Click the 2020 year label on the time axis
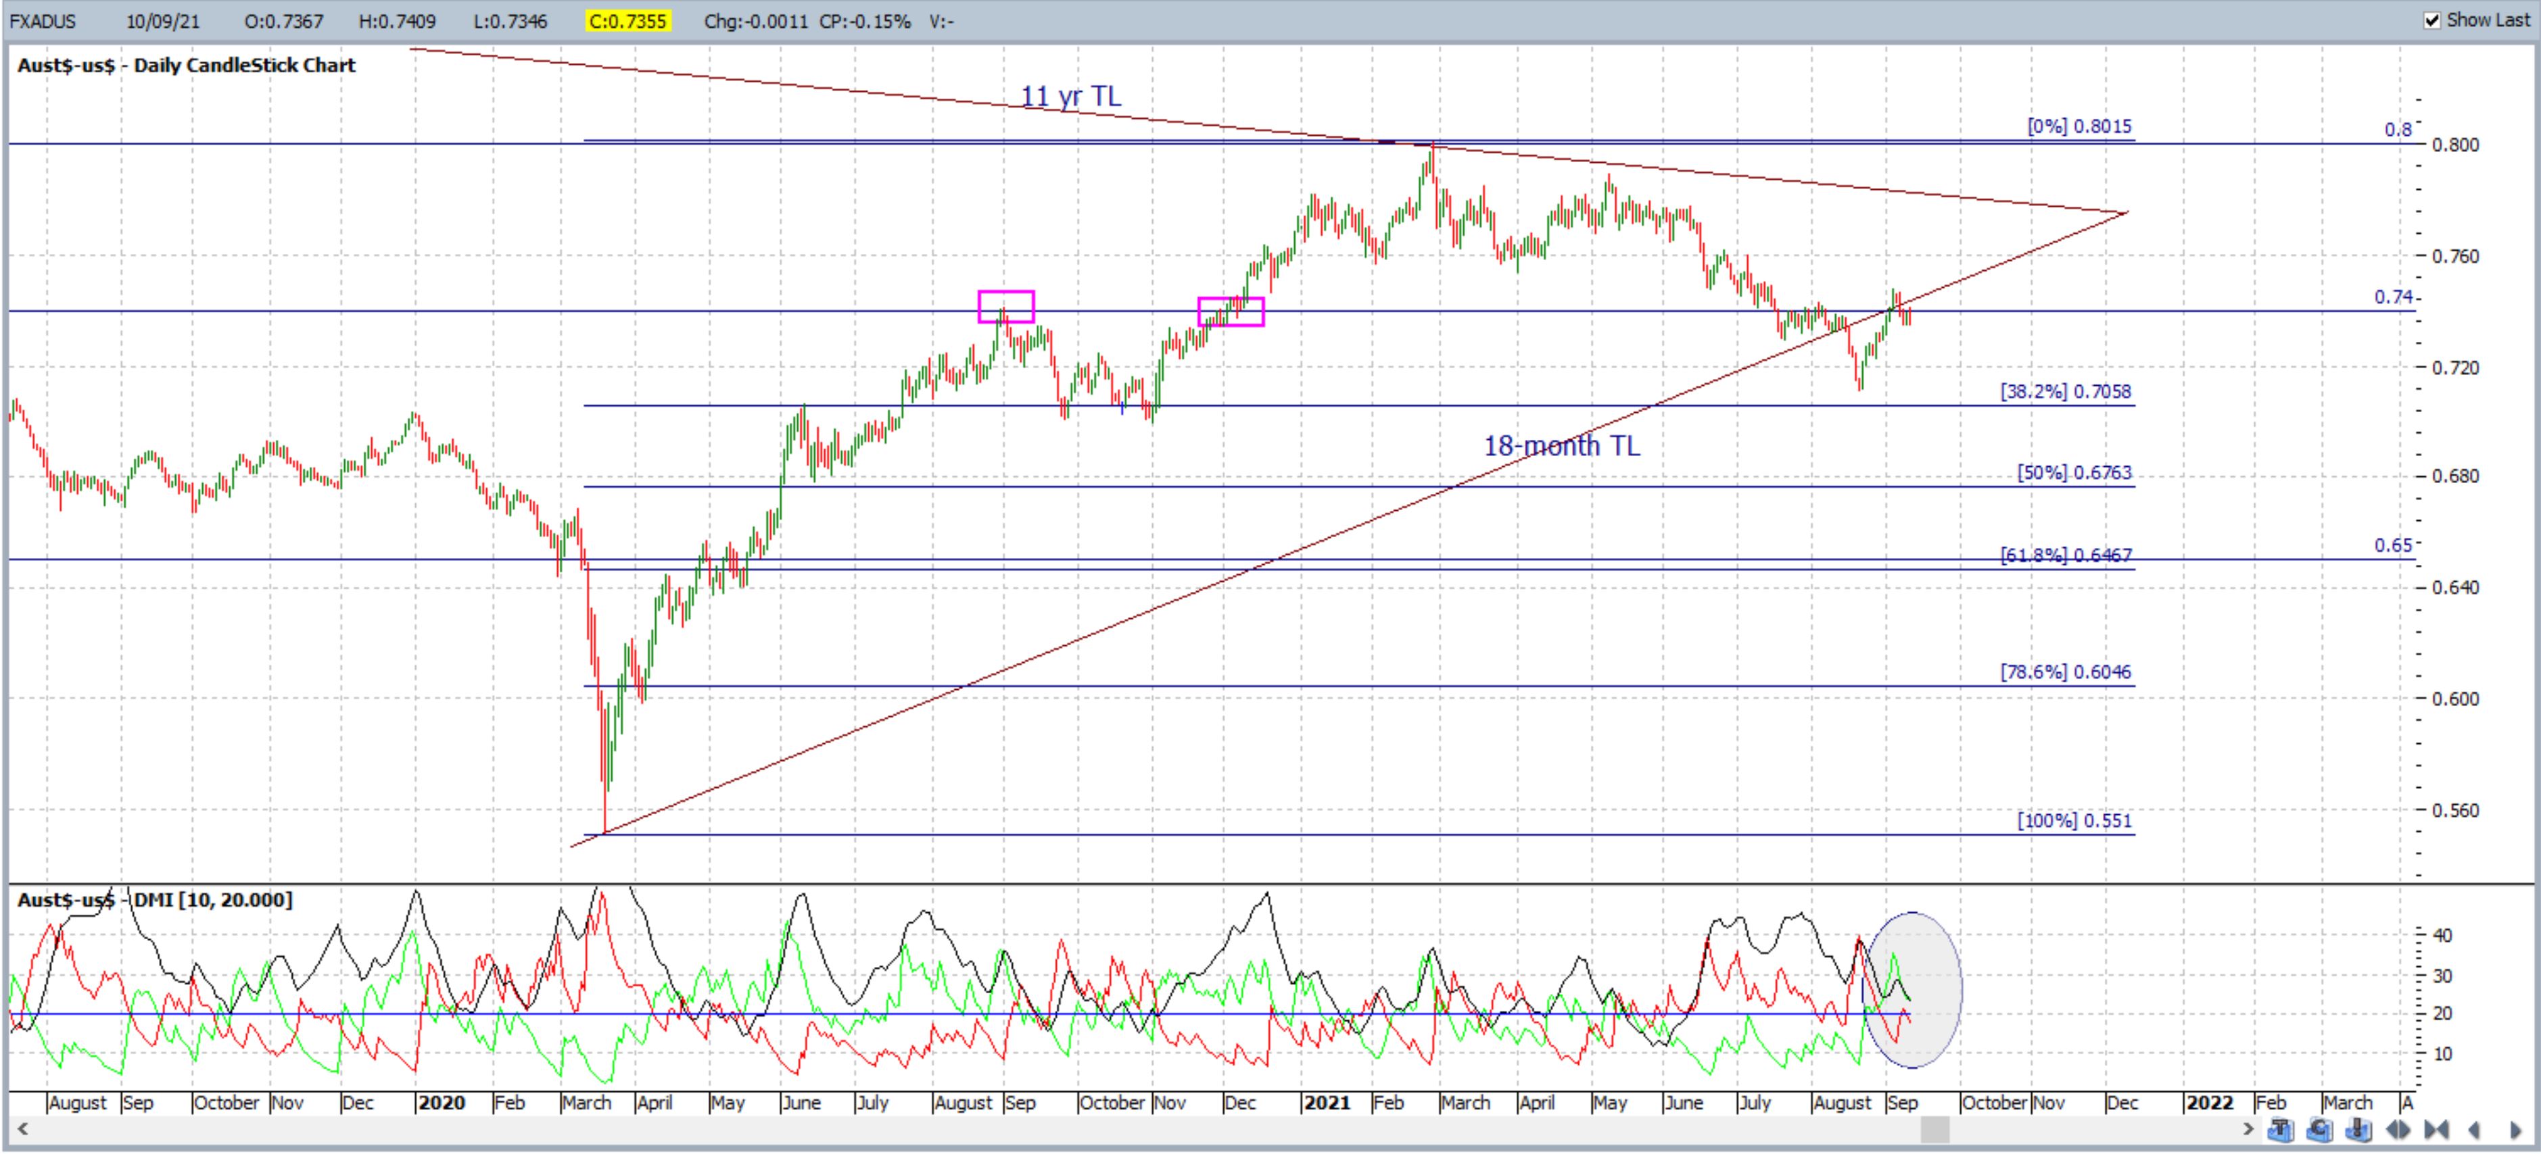 point(441,1103)
